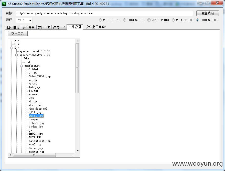Image resolution: width=225 pixels, height=171 pixels.
Task: Select apache-tomcat-6.0.33 folder
Action: (x=35, y=51)
